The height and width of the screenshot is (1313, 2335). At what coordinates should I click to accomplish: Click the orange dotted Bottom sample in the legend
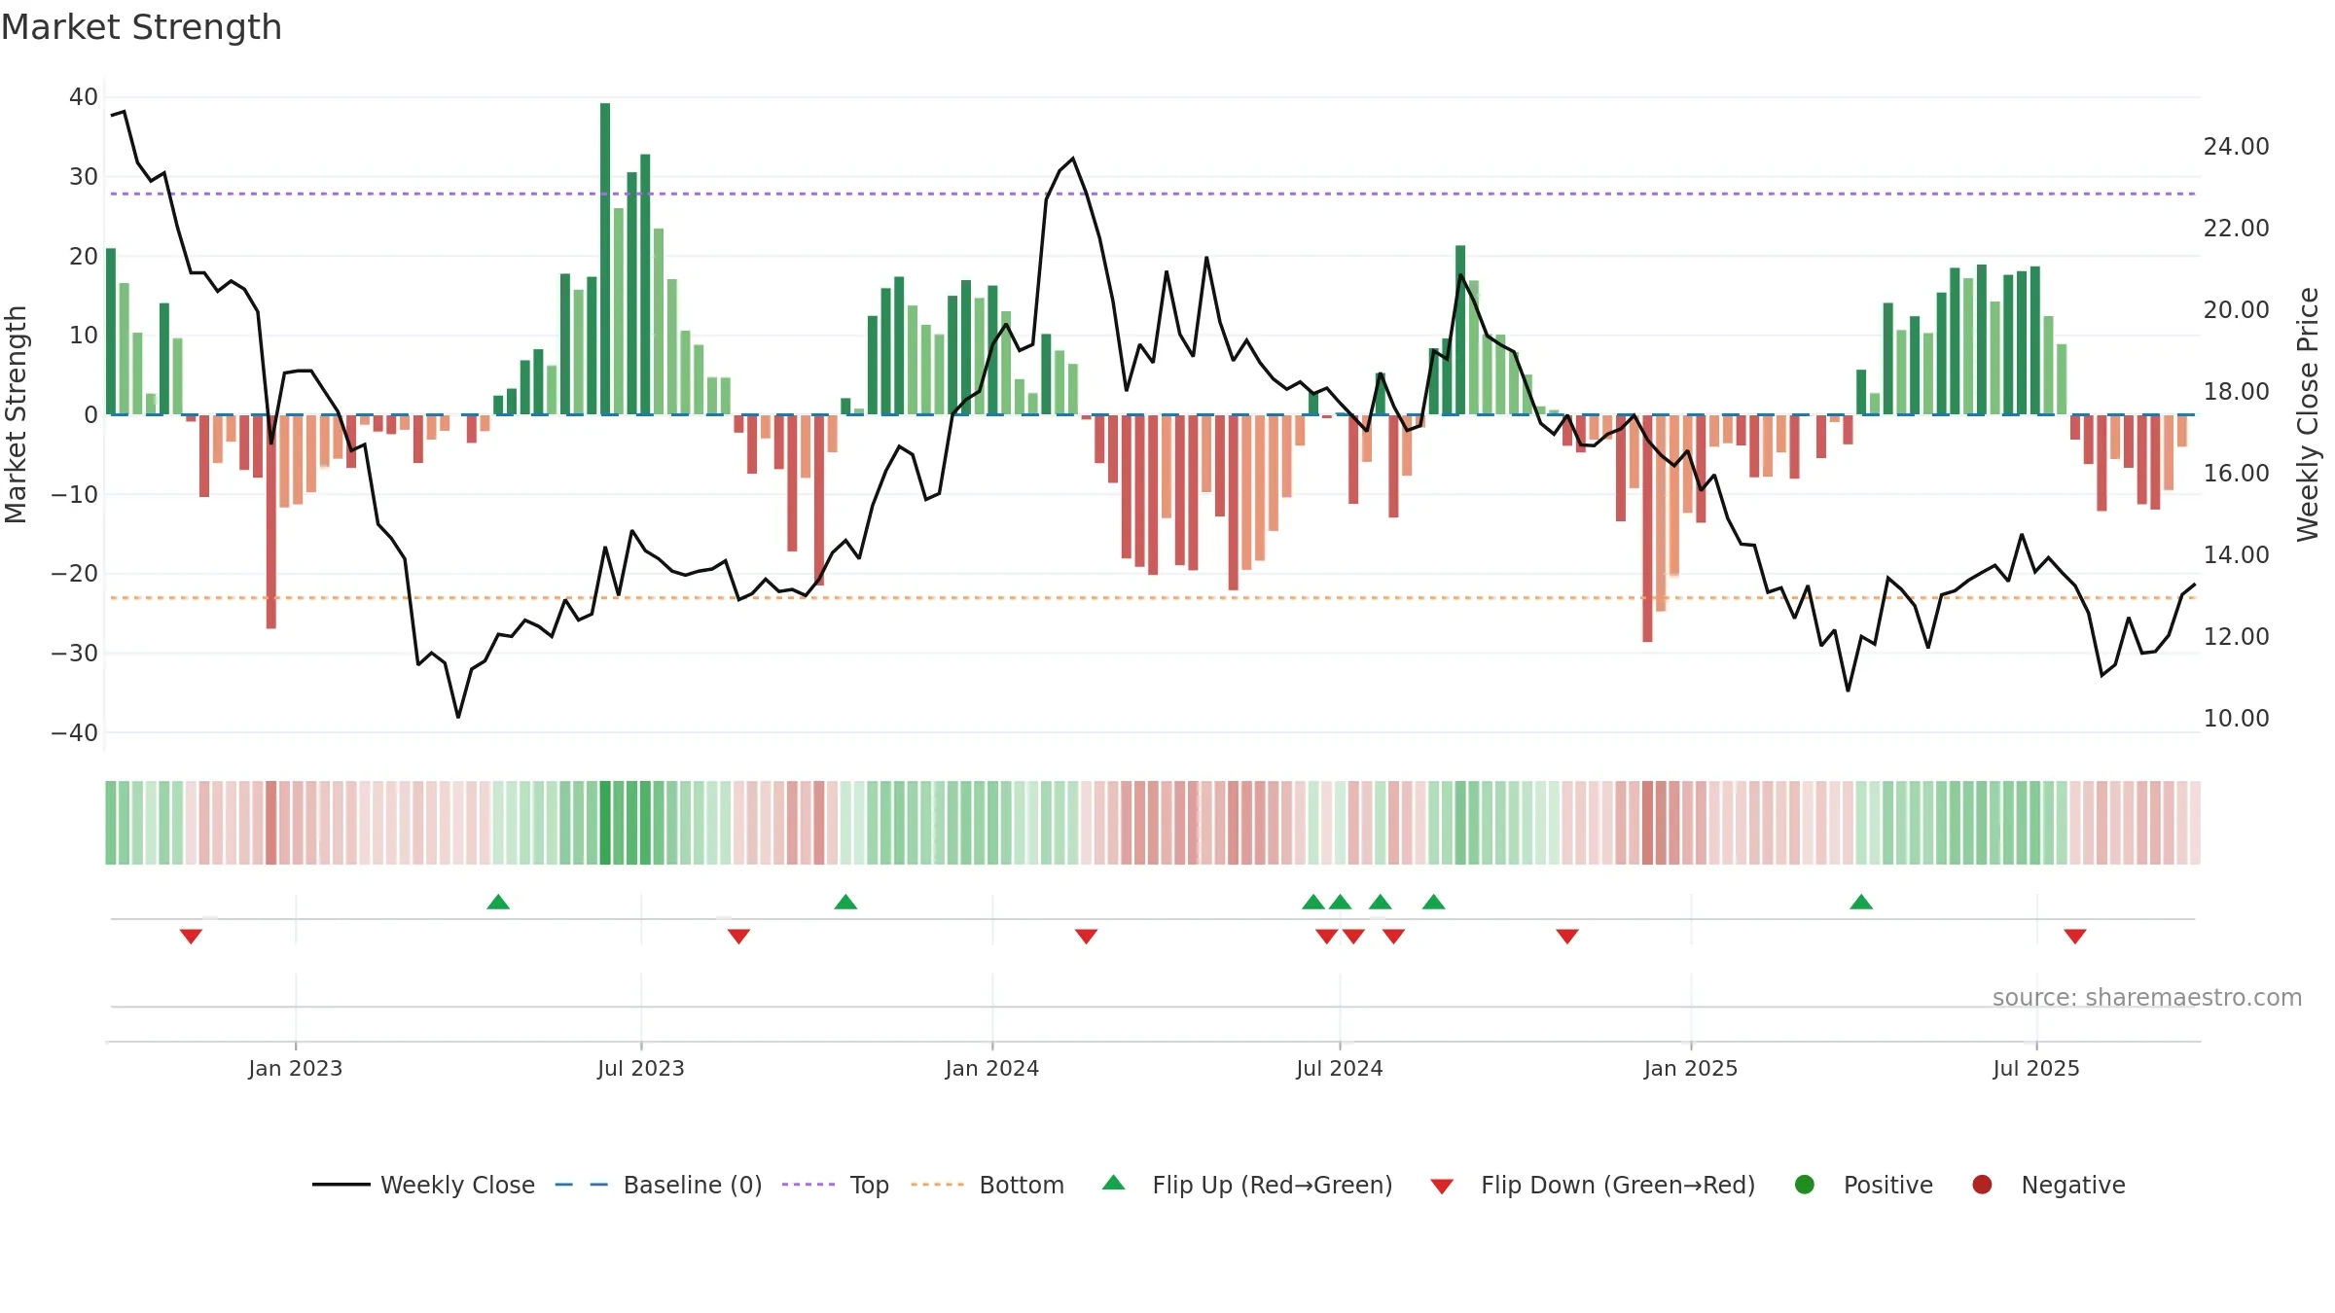(x=938, y=1185)
